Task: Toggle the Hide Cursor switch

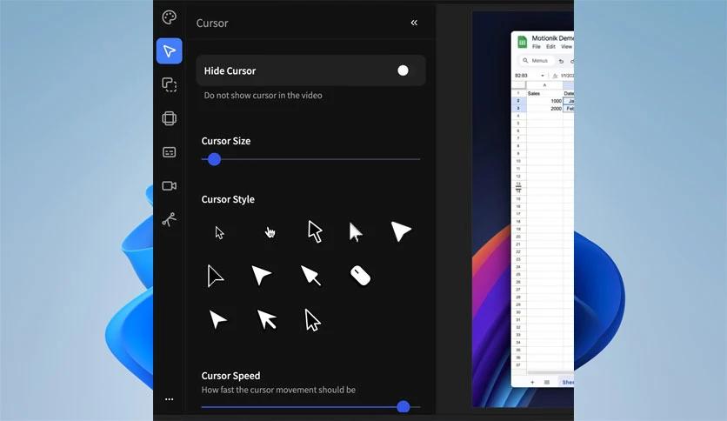Action: click(x=403, y=70)
